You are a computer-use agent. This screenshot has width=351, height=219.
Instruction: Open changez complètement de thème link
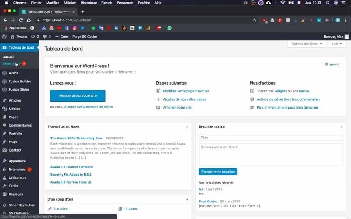point(88,106)
